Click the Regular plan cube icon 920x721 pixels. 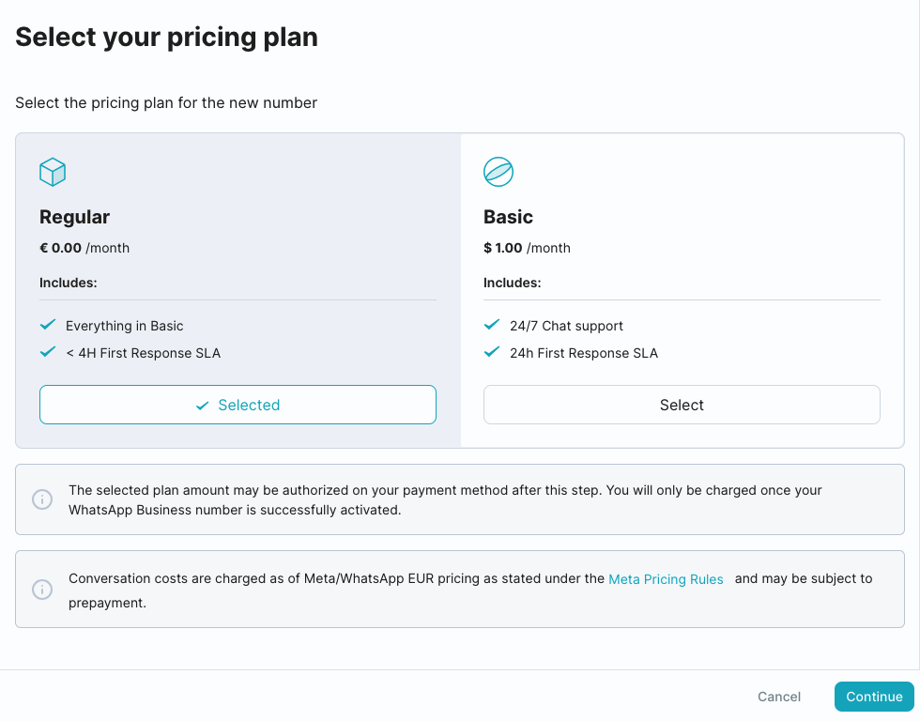[53, 172]
